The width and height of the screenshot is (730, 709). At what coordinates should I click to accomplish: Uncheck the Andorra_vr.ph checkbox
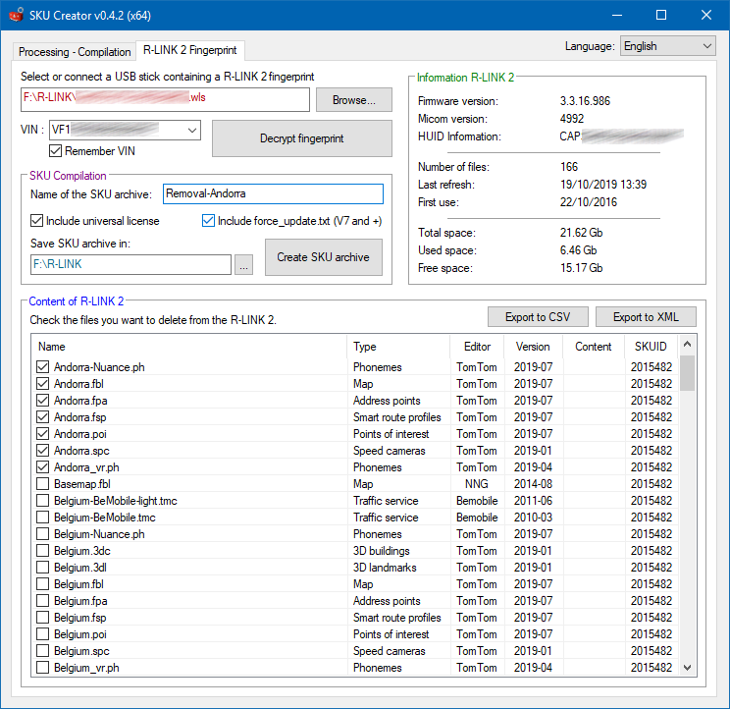43,467
